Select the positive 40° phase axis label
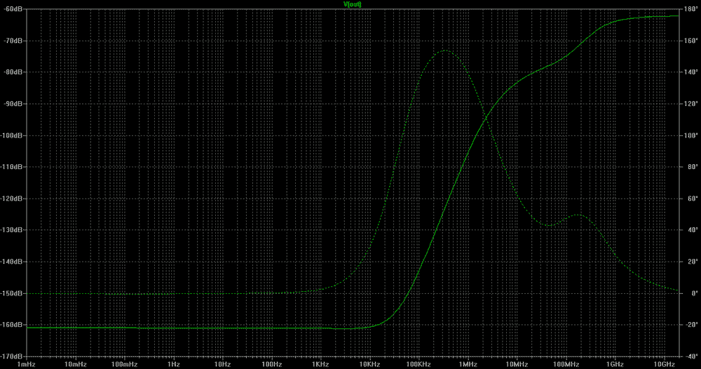Viewport: 701px width, 369px height. pyautogui.click(x=693, y=230)
